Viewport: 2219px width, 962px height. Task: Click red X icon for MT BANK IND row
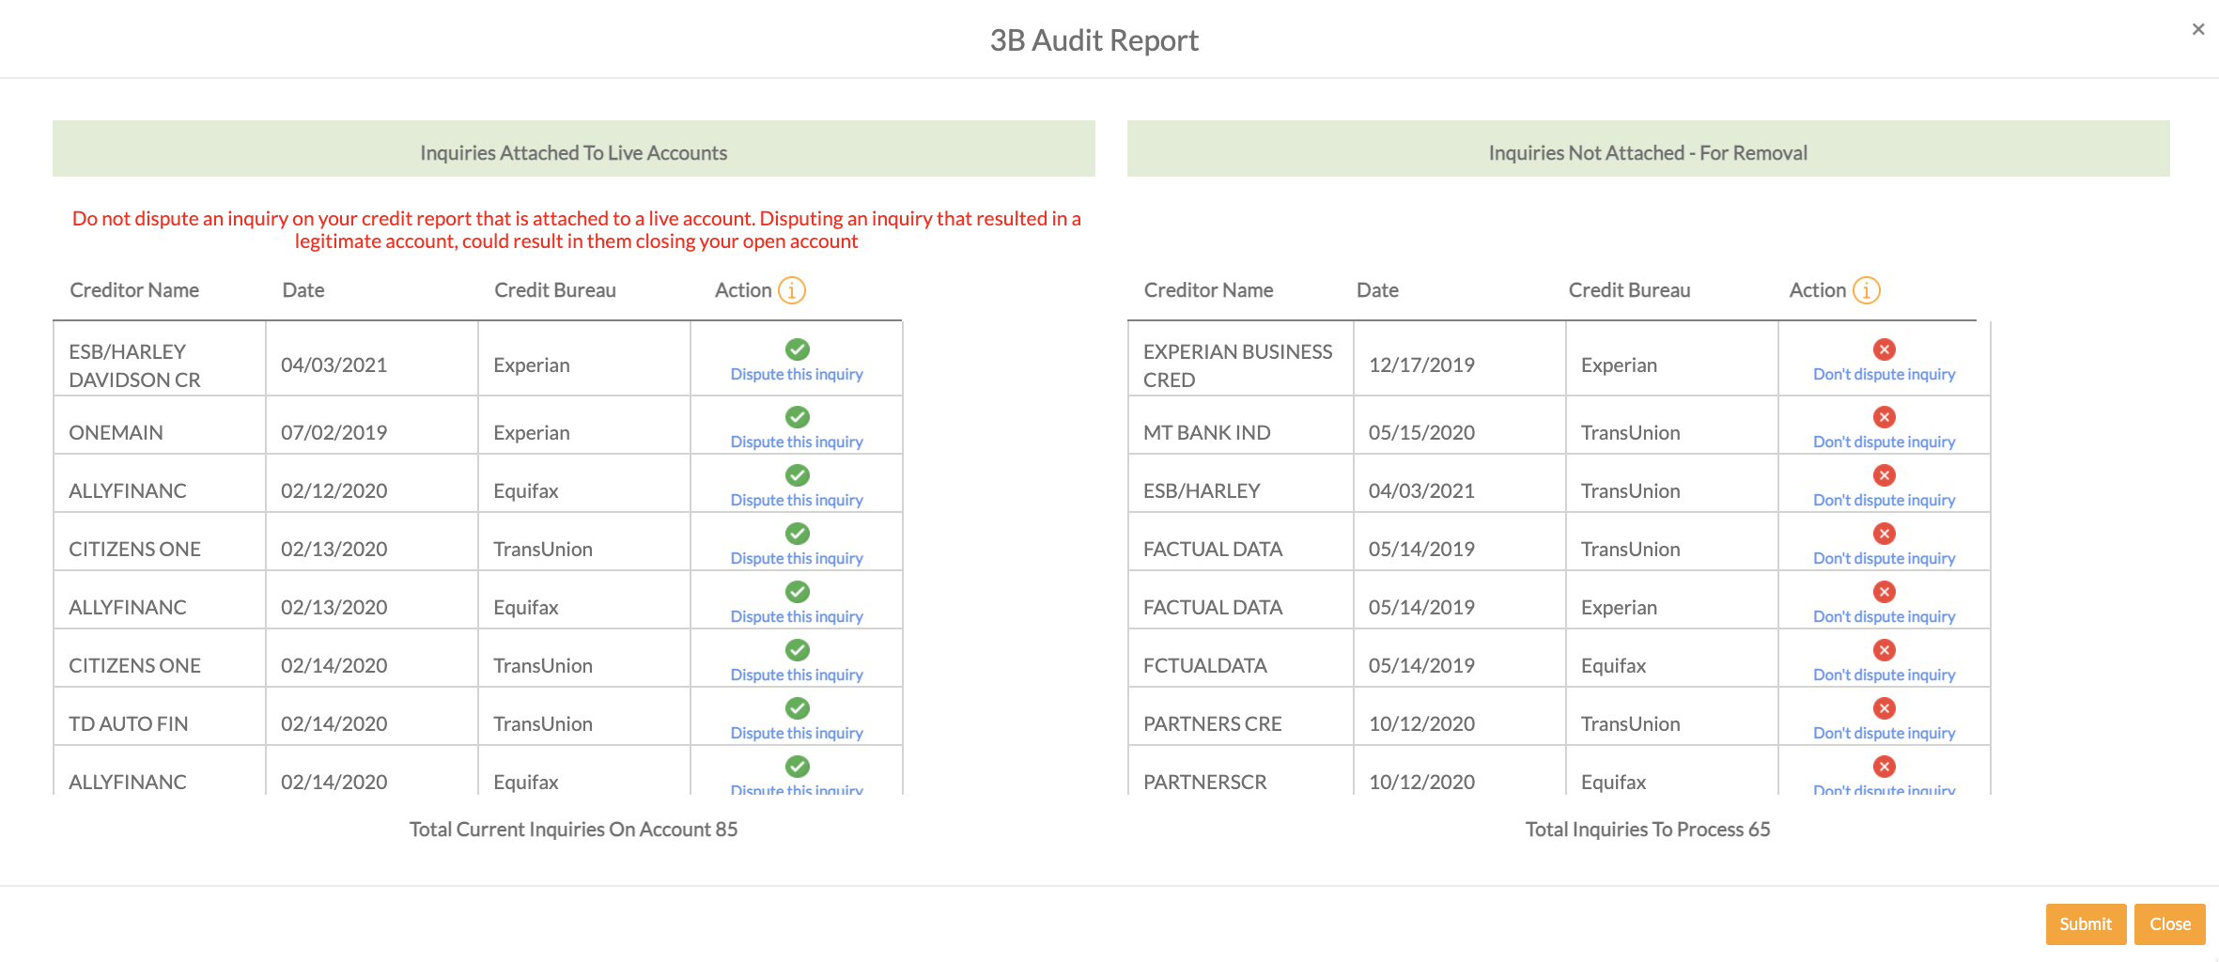point(1885,417)
